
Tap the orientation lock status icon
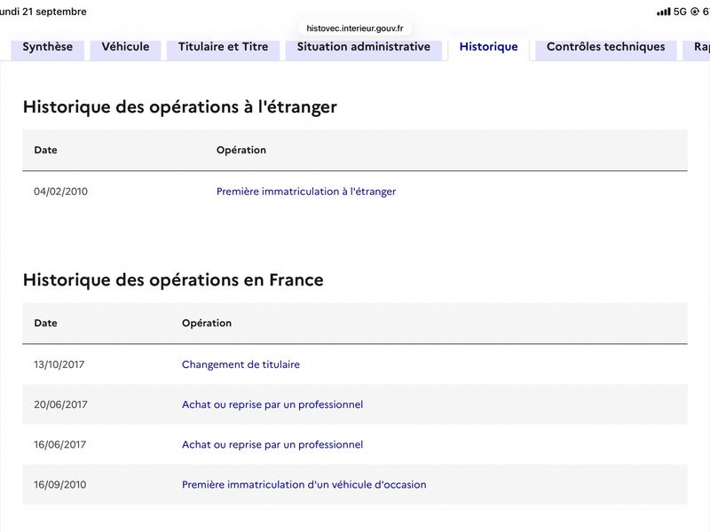pyautogui.click(x=695, y=12)
